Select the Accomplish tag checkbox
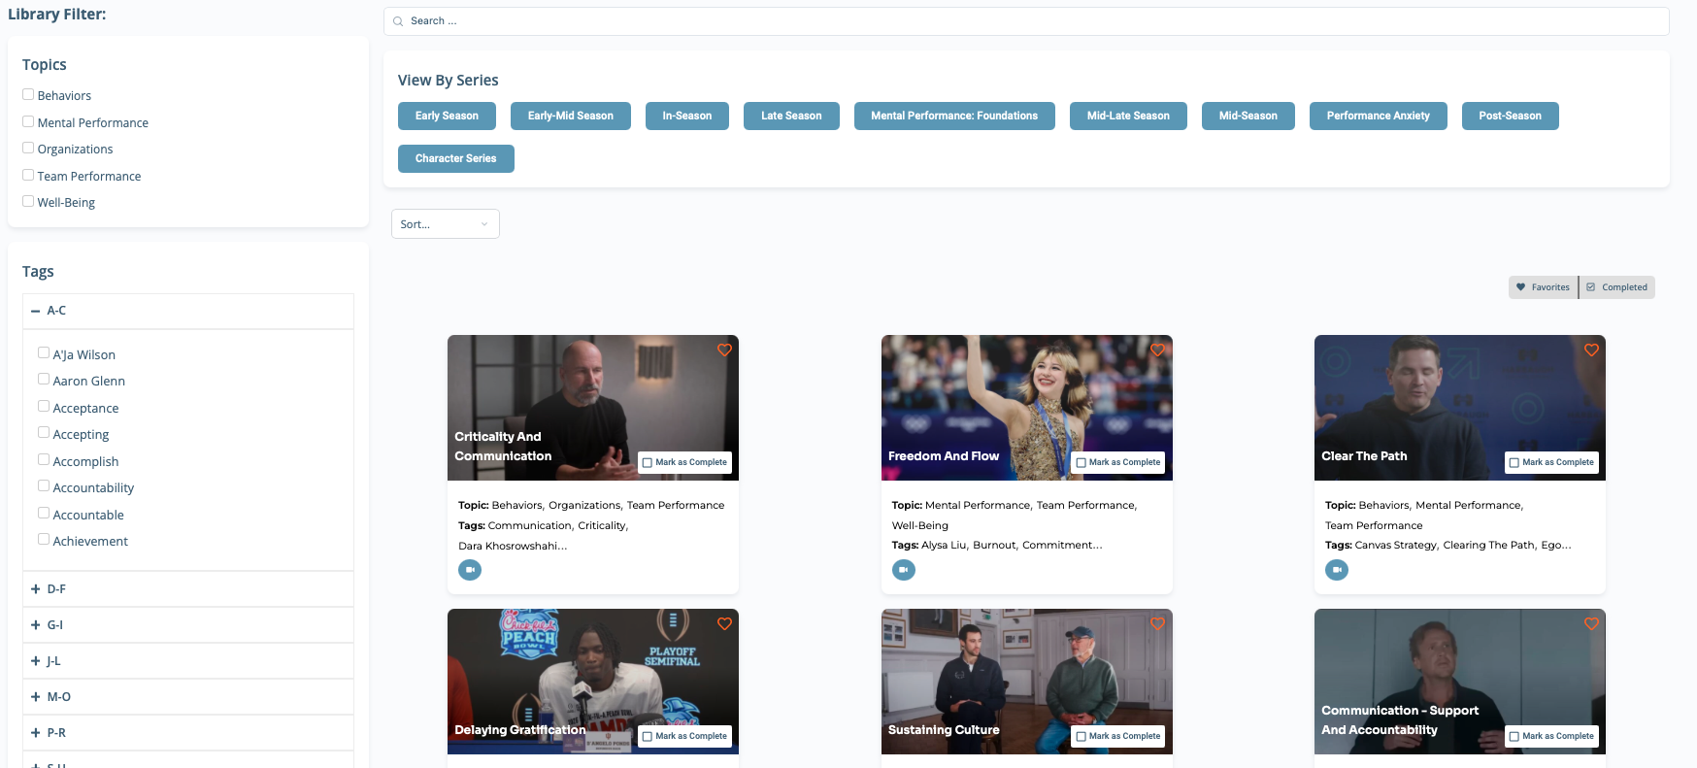The width and height of the screenshot is (1697, 768). click(44, 459)
